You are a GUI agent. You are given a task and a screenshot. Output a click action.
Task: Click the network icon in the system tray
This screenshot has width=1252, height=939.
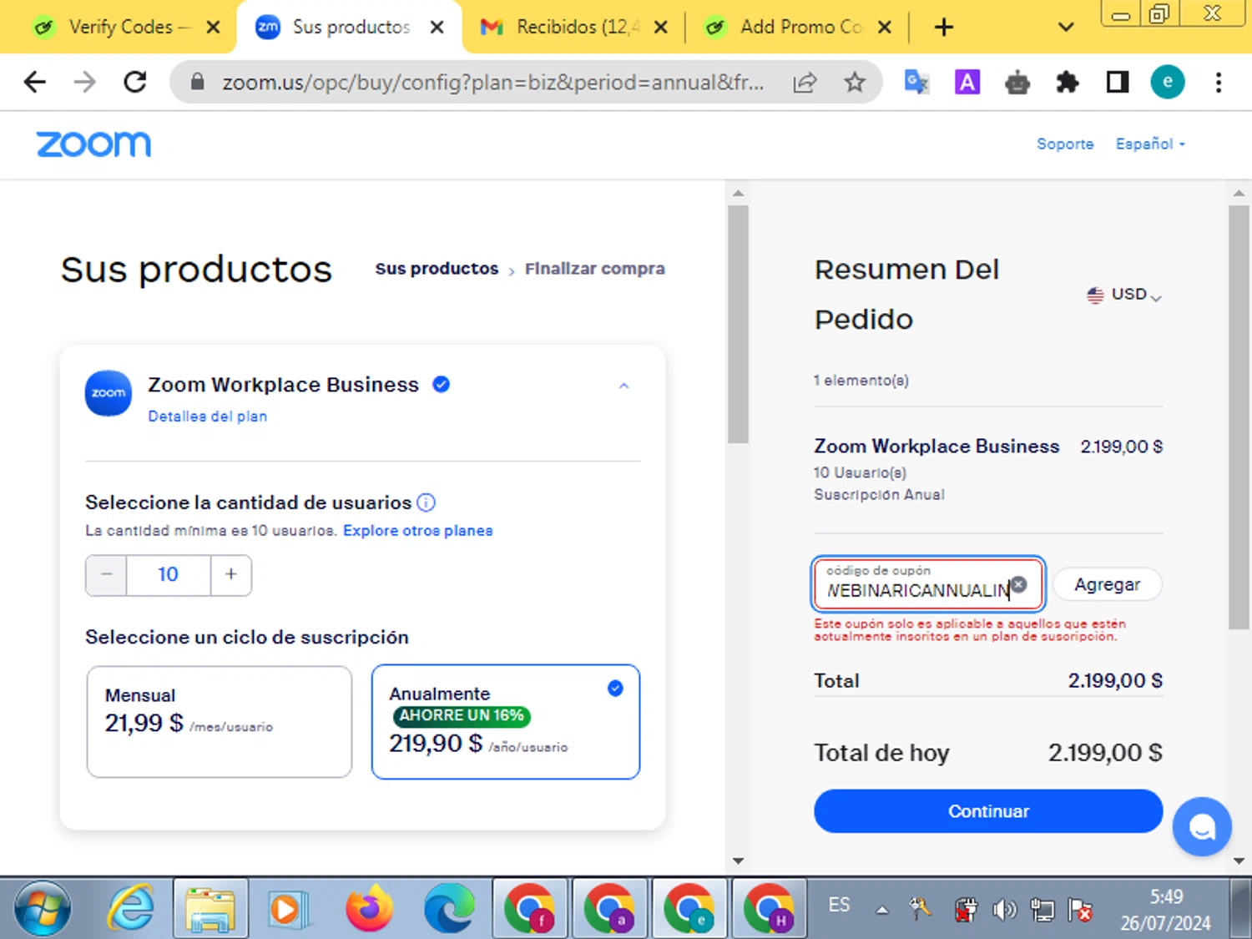(1042, 909)
